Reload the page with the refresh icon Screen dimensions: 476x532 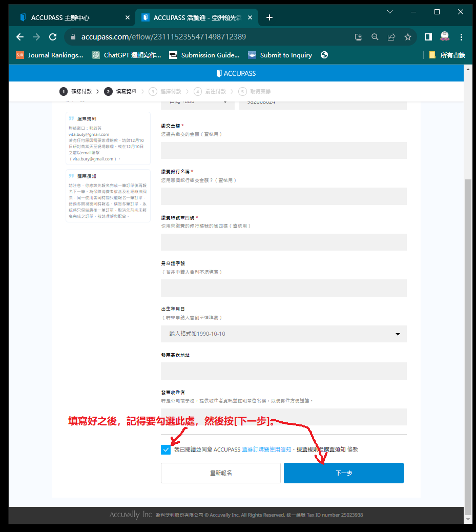[x=52, y=37]
